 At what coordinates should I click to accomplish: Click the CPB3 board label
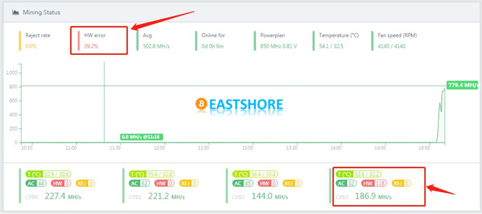pyautogui.click(x=342, y=197)
